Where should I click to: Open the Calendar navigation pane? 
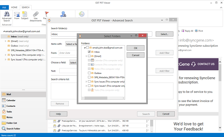pyautogui.click(x=24, y=100)
